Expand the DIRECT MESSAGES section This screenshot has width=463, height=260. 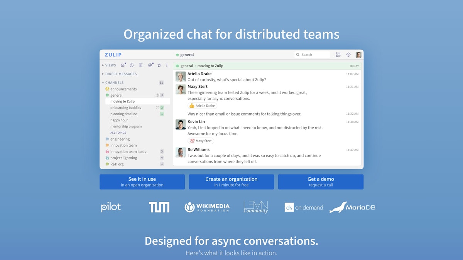[119, 74]
